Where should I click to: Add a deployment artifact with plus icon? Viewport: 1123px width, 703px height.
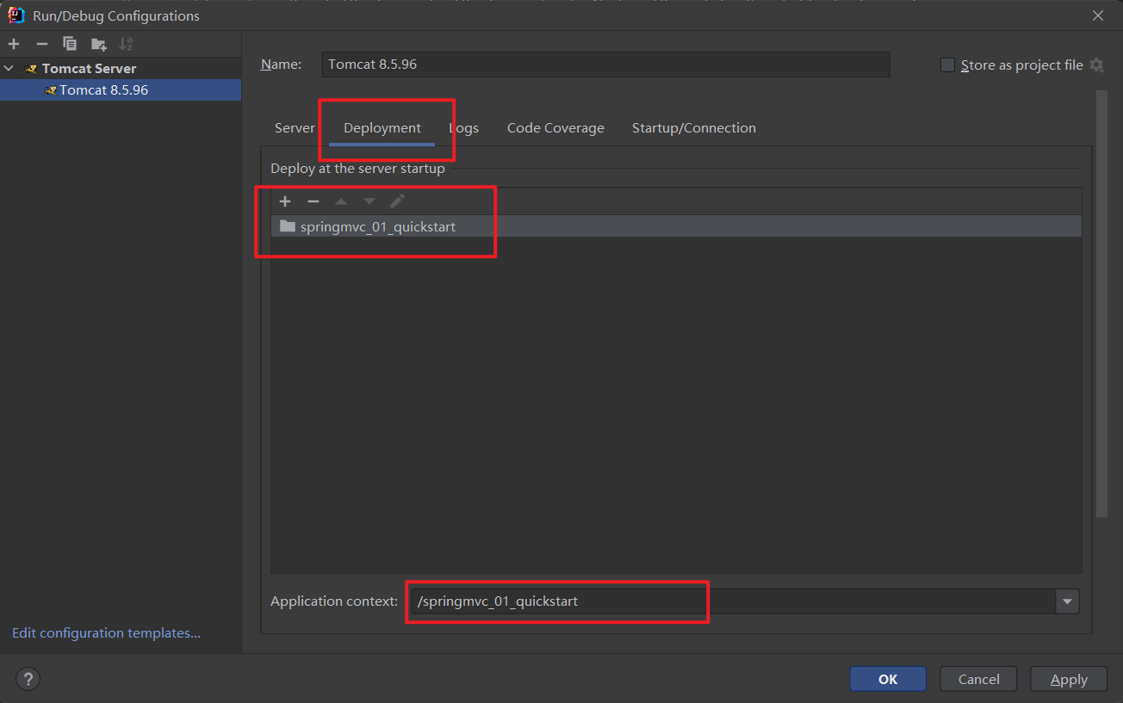[x=286, y=201]
